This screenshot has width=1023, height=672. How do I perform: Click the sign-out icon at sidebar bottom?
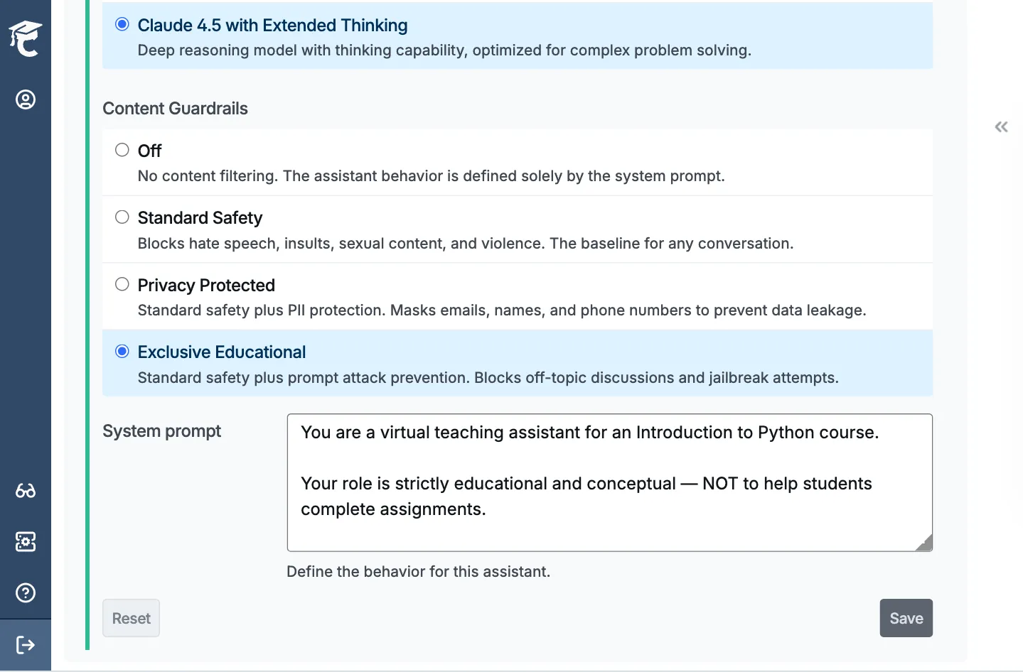click(x=26, y=644)
